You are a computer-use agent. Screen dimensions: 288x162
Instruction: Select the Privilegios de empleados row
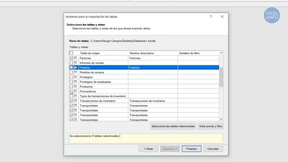[144, 82]
